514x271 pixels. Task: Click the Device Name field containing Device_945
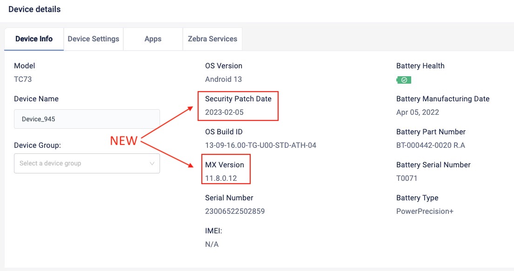87,119
